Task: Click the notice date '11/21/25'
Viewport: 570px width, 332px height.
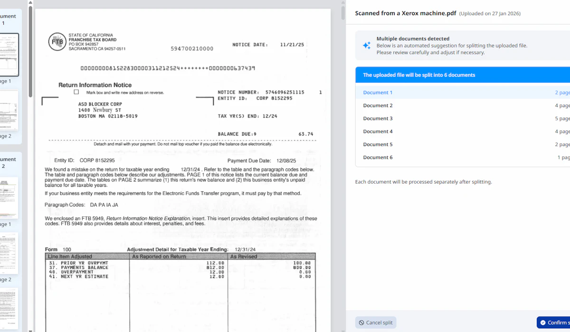Action: 292,45
